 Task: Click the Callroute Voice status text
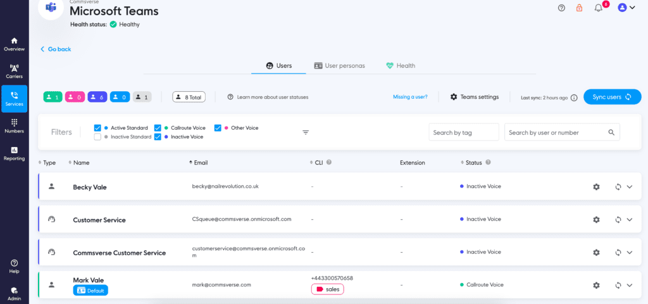(485, 285)
